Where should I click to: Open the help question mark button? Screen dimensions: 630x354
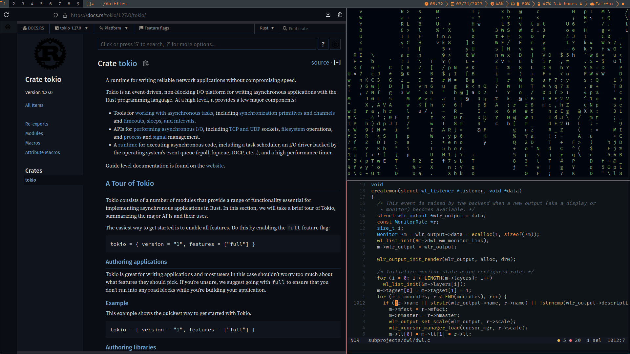(x=323, y=44)
